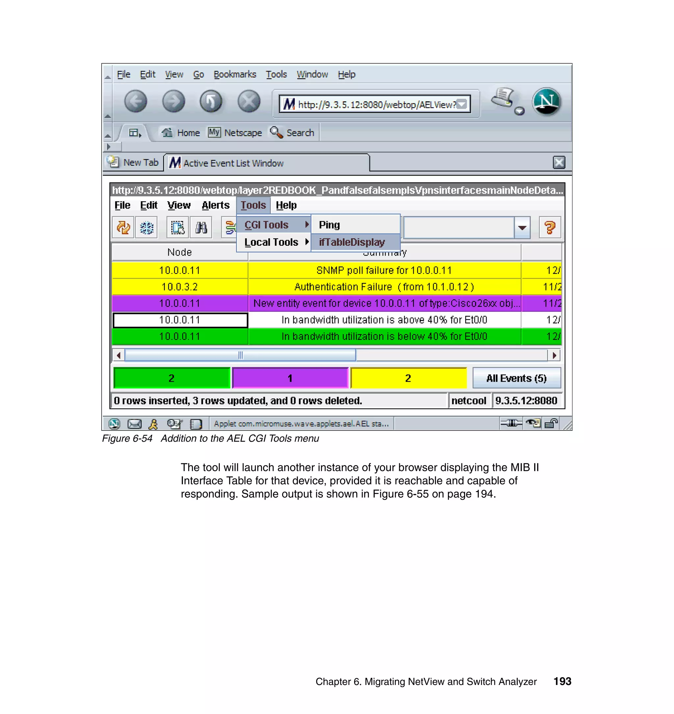The width and height of the screenshot is (674, 714).
Task: Click the yellow severity count 2 bar
Action: [408, 378]
